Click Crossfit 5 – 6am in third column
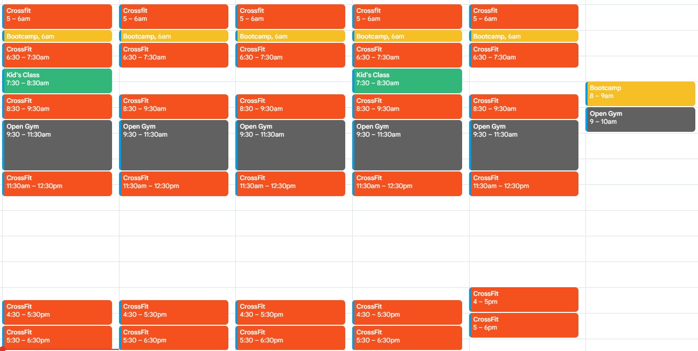The height and width of the screenshot is (351, 698). [291, 17]
